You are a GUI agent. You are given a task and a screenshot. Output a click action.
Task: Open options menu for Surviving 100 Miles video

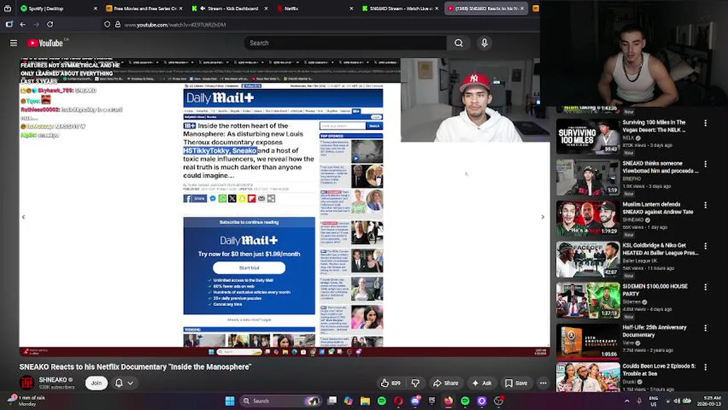coord(705,123)
